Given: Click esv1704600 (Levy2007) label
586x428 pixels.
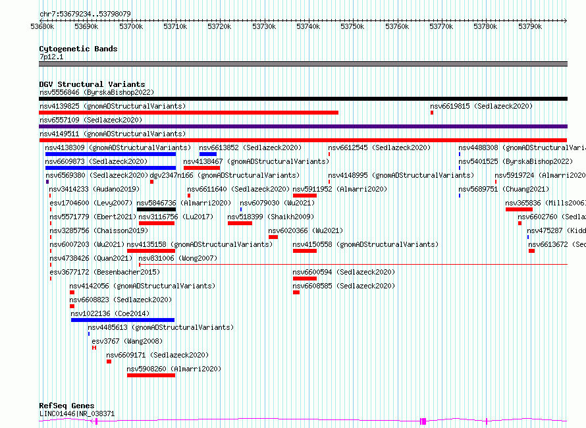Looking at the screenshot, I should 91,203.
